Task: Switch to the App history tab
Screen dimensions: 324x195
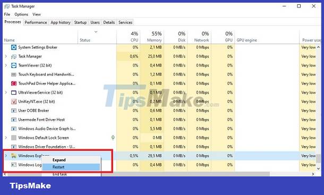Action: click(x=61, y=22)
